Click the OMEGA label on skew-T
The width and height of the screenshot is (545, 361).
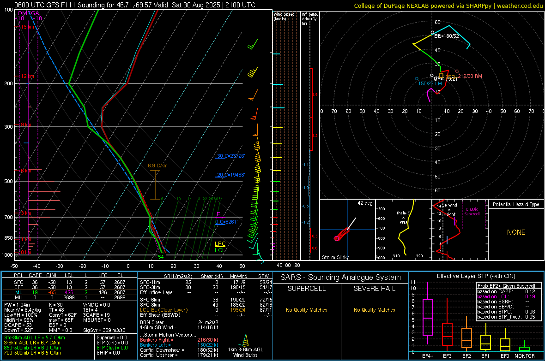[28, 13]
